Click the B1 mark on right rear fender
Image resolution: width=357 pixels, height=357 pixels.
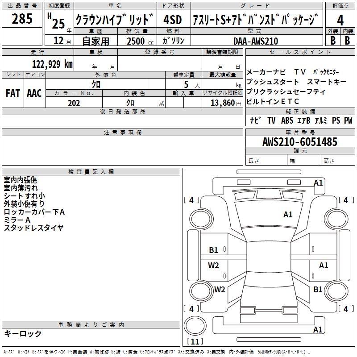coord(318,289)
